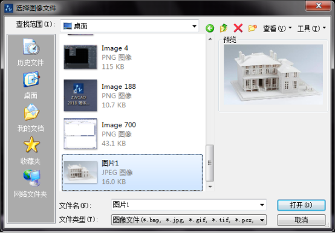Viewport: 335px width, 233px height.
Task: Select the Image 4 thumbnail
Action: coord(80,57)
